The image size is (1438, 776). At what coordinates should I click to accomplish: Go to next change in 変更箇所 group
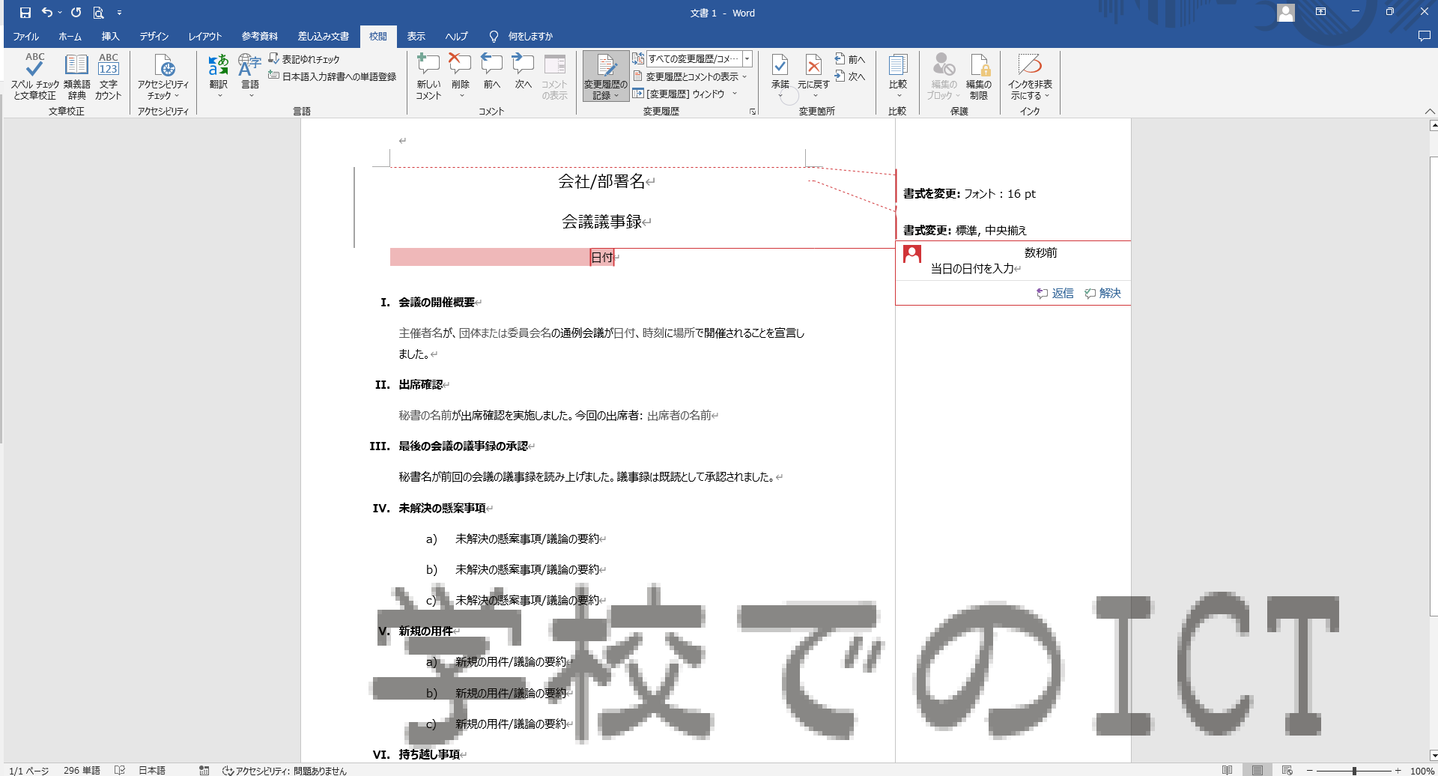click(x=850, y=76)
